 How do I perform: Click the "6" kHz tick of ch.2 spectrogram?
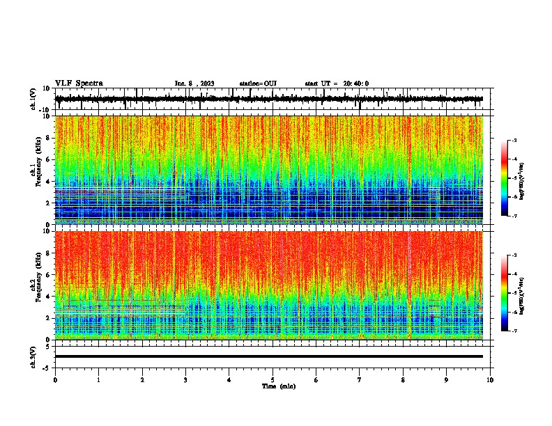tap(48, 274)
